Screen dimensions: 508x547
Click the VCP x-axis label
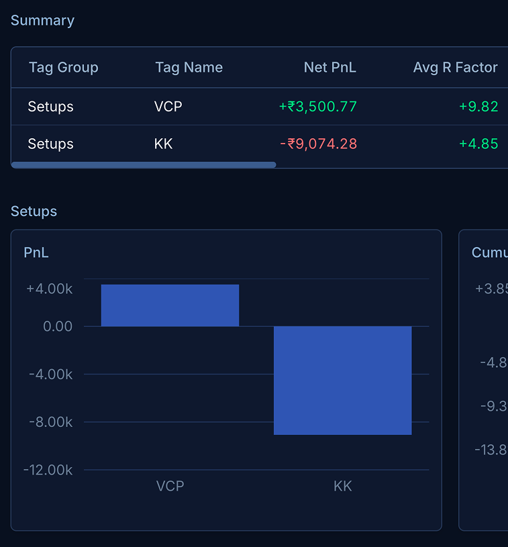pyautogui.click(x=170, y=486)
